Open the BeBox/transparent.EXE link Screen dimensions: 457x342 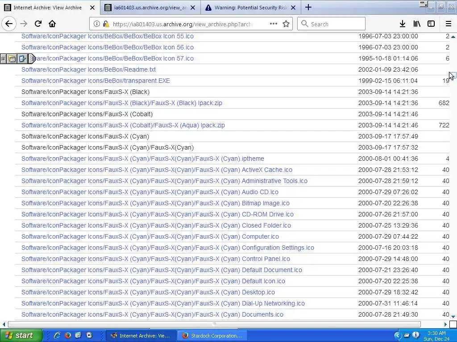click(96, 81)
